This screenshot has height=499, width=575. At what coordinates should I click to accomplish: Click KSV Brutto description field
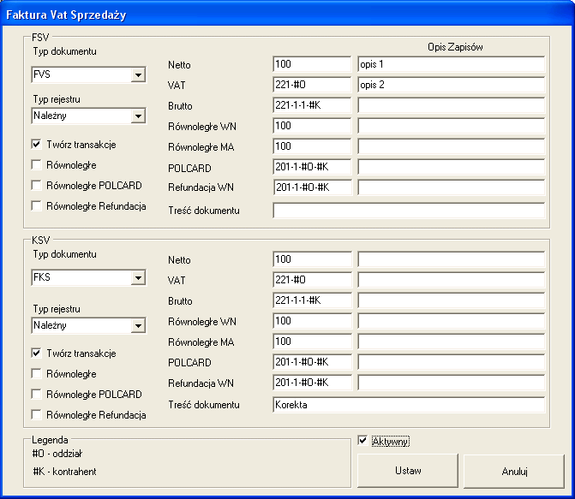point(452,300)
